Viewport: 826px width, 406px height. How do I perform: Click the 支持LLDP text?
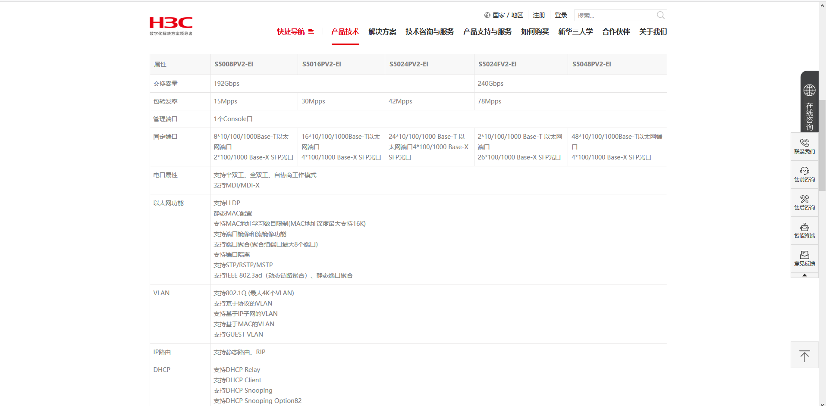[x=227, y=203]
